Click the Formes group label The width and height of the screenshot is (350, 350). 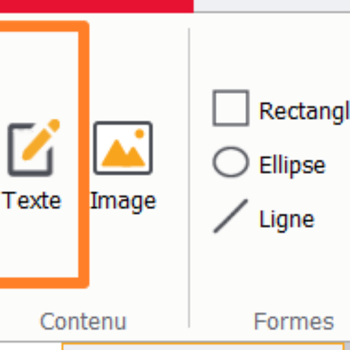click(x=293, y=322)
